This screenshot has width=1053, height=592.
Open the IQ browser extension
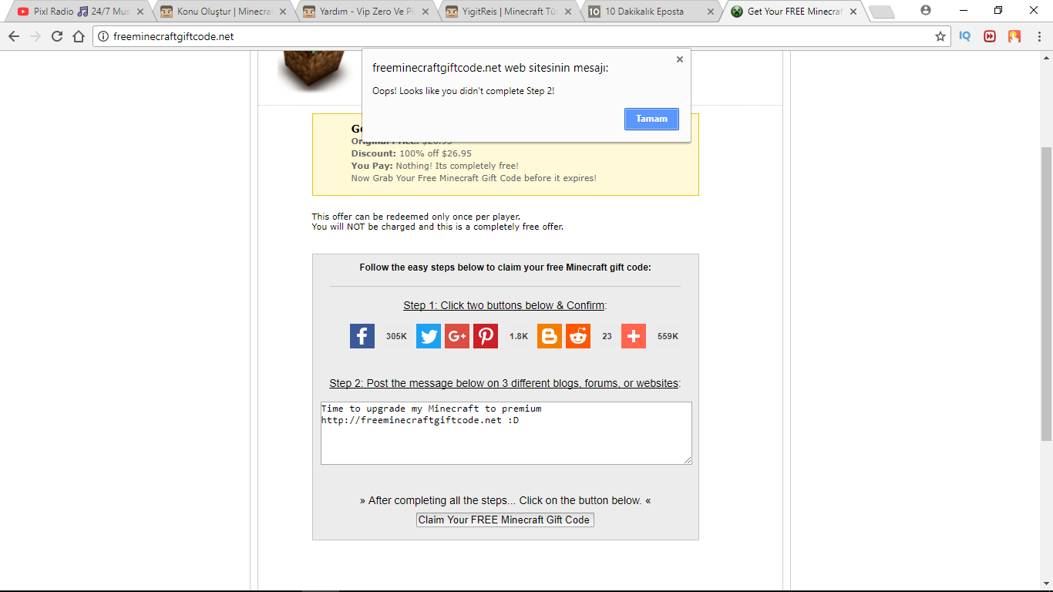click(965, 36)
